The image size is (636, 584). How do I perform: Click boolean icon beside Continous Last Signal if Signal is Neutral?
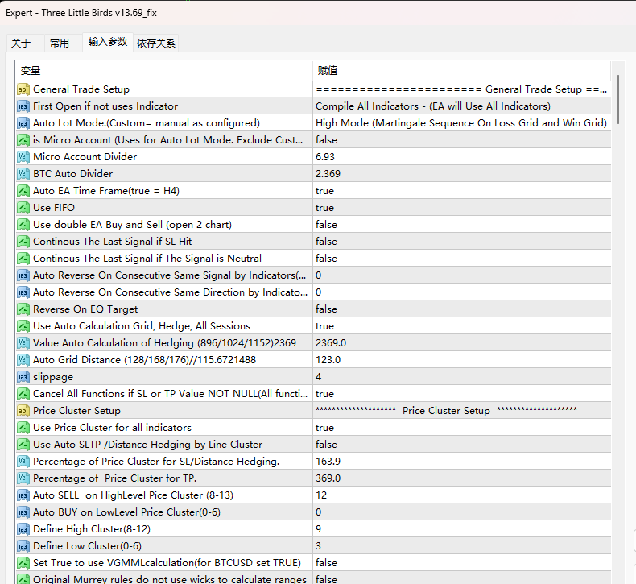click(23, 259)
